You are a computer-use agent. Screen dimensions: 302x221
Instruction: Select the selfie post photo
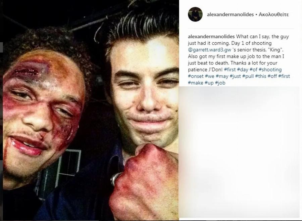coord(89,110)
